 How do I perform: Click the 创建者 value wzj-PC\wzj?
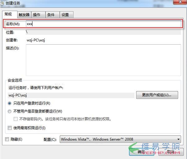pos(36,40)
